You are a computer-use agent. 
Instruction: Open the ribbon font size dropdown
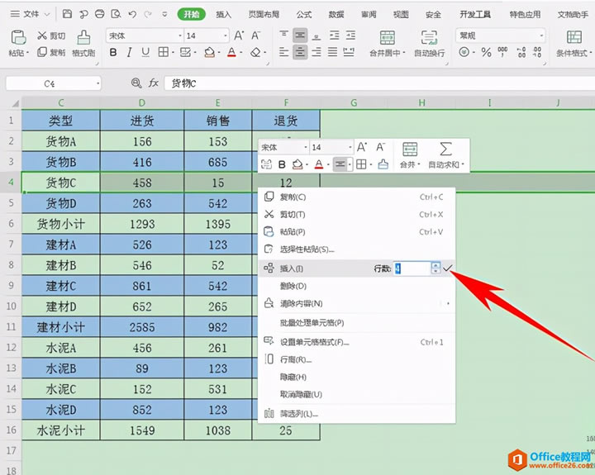click(x=226, y=36)
